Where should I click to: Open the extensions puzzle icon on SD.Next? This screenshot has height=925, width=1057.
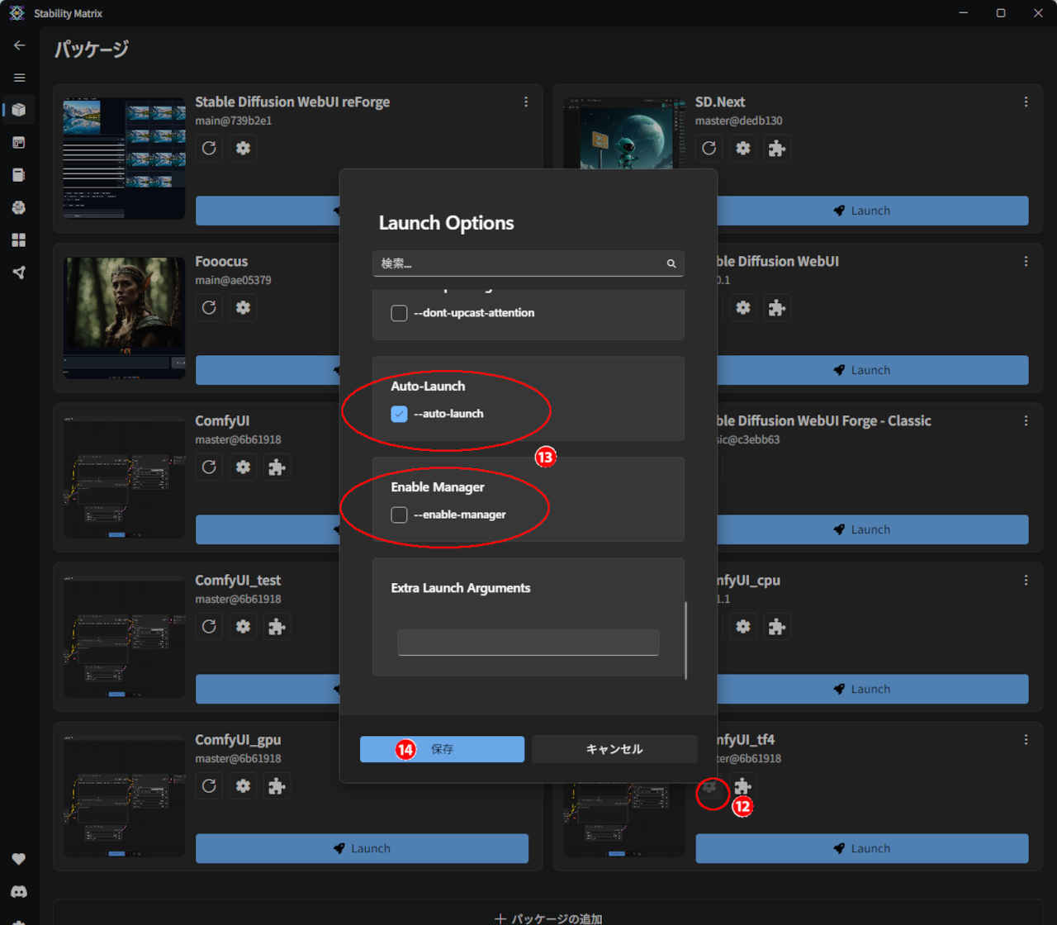coord(776,148)
